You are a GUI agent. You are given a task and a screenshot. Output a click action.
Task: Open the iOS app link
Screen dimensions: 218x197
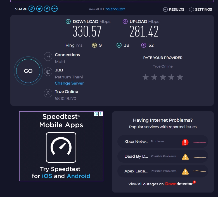(47, 176)
